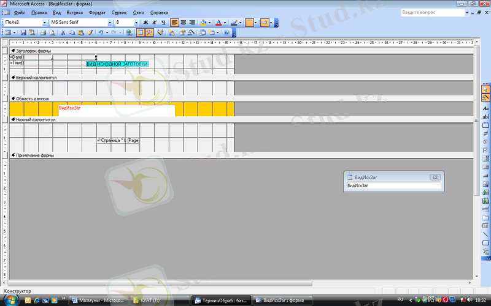This screenshot has width=491, height=306.
Task: Open the Формат menu
Action: click(x=97, y=13)
